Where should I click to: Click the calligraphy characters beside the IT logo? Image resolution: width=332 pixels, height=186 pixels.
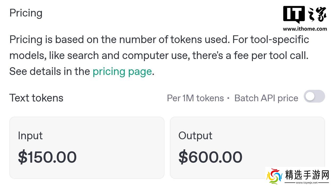point(317,15)
